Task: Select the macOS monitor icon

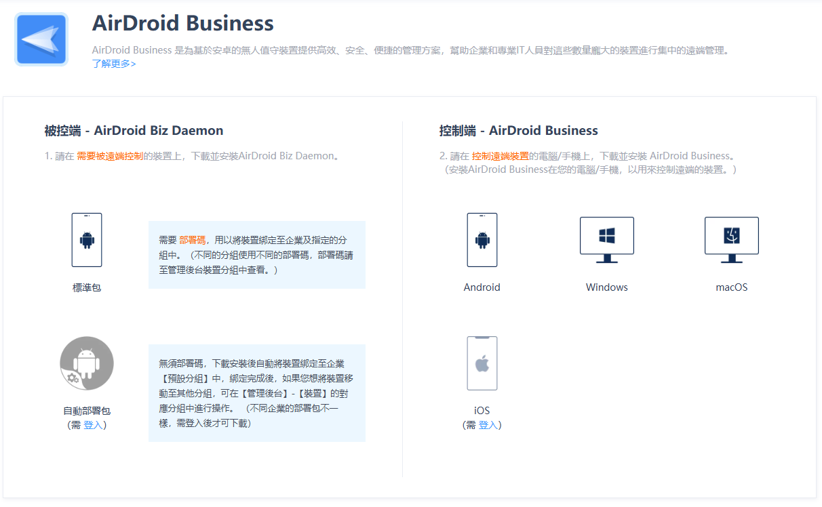Action: coord(732,240)
